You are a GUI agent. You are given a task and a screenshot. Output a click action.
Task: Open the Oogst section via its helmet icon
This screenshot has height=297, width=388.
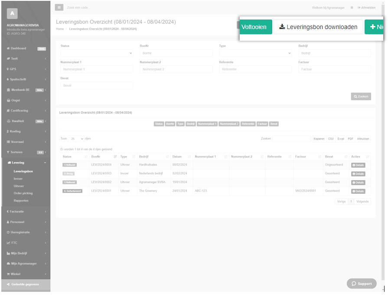(9, 100)
